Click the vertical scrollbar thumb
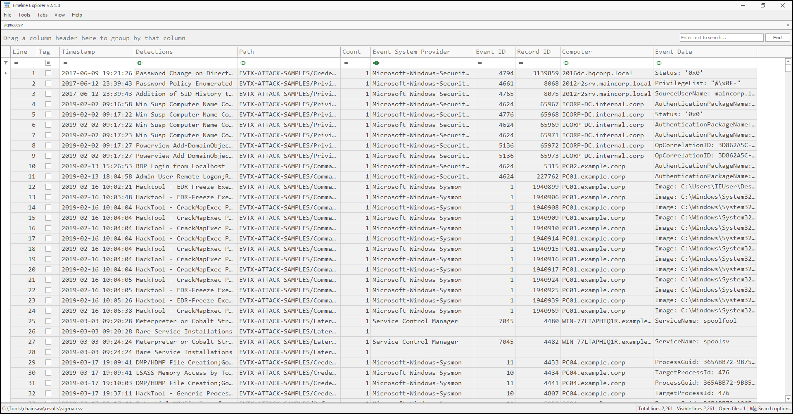The image size is (793, 414). (788, 68)
